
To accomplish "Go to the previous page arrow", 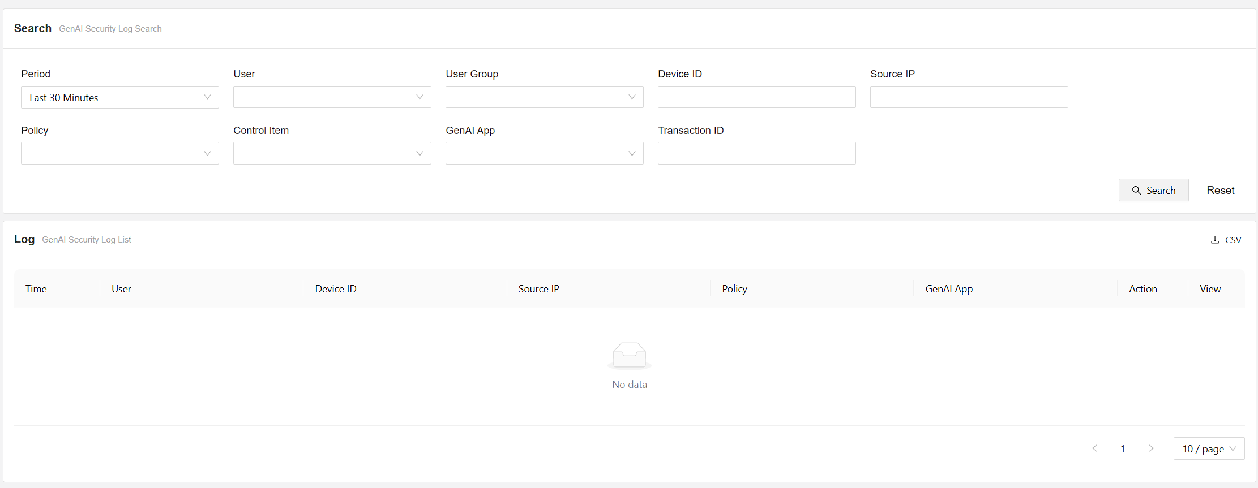I will point(1094,448).
